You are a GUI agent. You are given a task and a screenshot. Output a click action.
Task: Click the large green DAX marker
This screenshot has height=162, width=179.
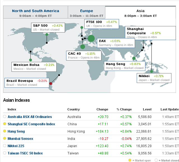click(91, 38)
